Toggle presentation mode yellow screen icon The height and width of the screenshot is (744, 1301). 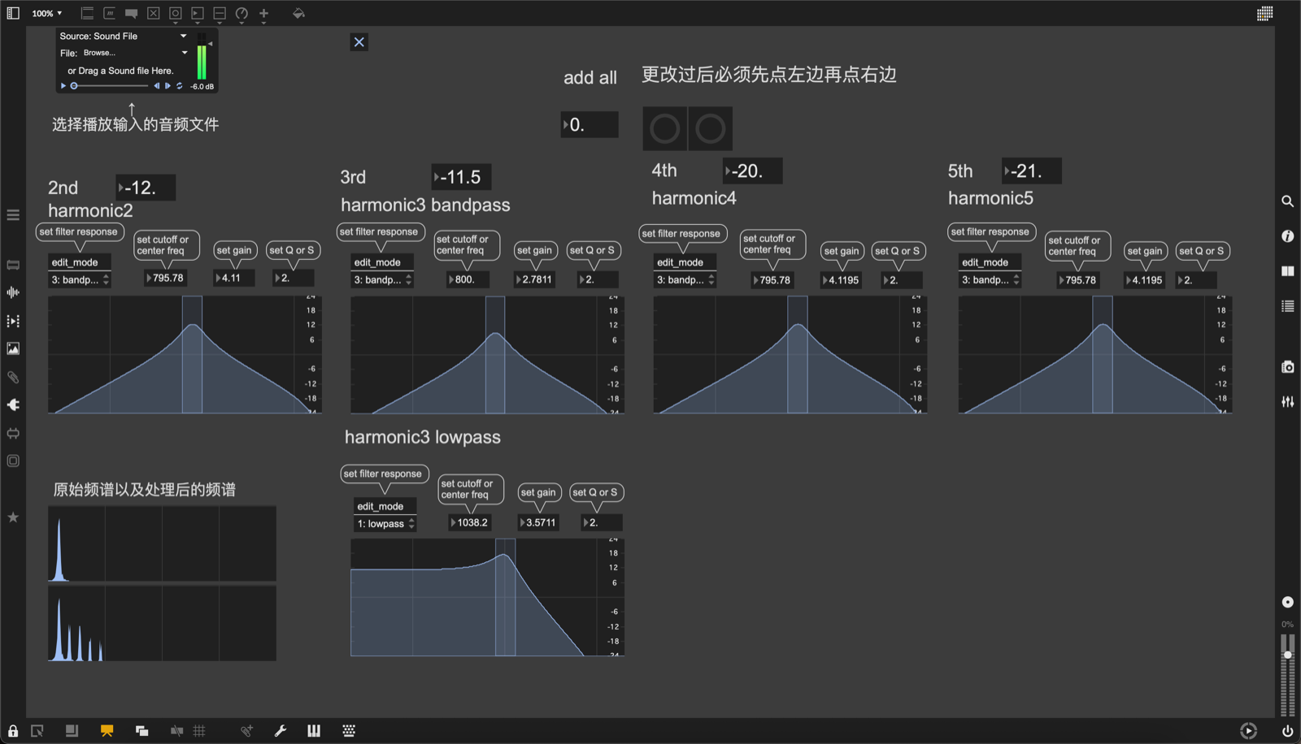pyautogui.click(x=107, y=731)
